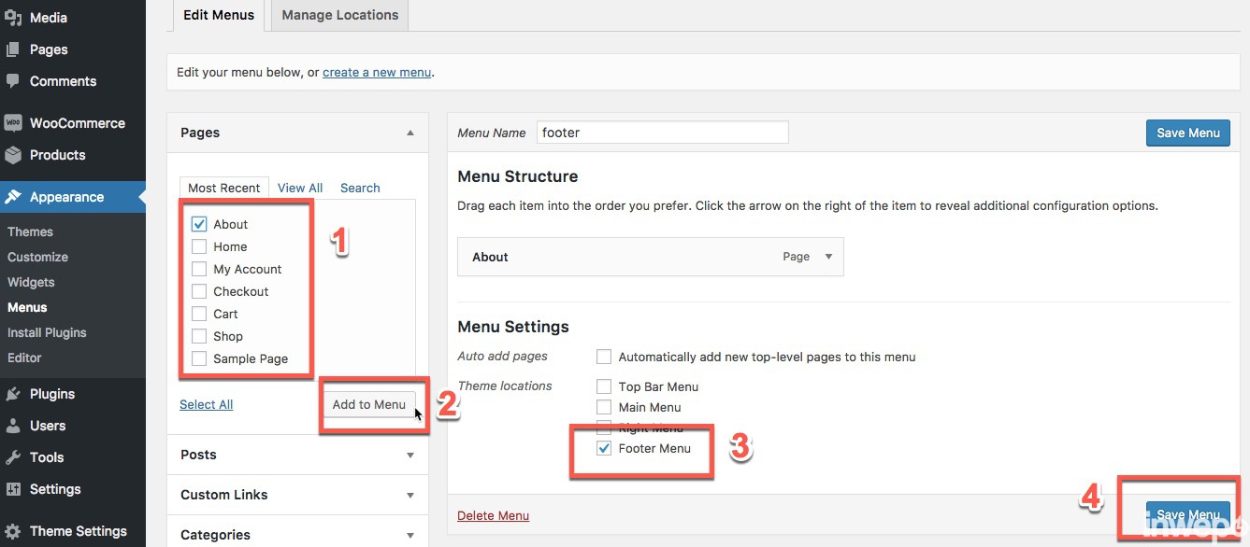1250x547 pixels.
Task: Uncheck the About page checkbox
Action: [198, 224]
